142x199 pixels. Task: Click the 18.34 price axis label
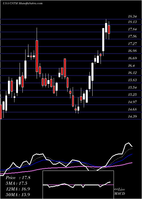tap(132, 16)
